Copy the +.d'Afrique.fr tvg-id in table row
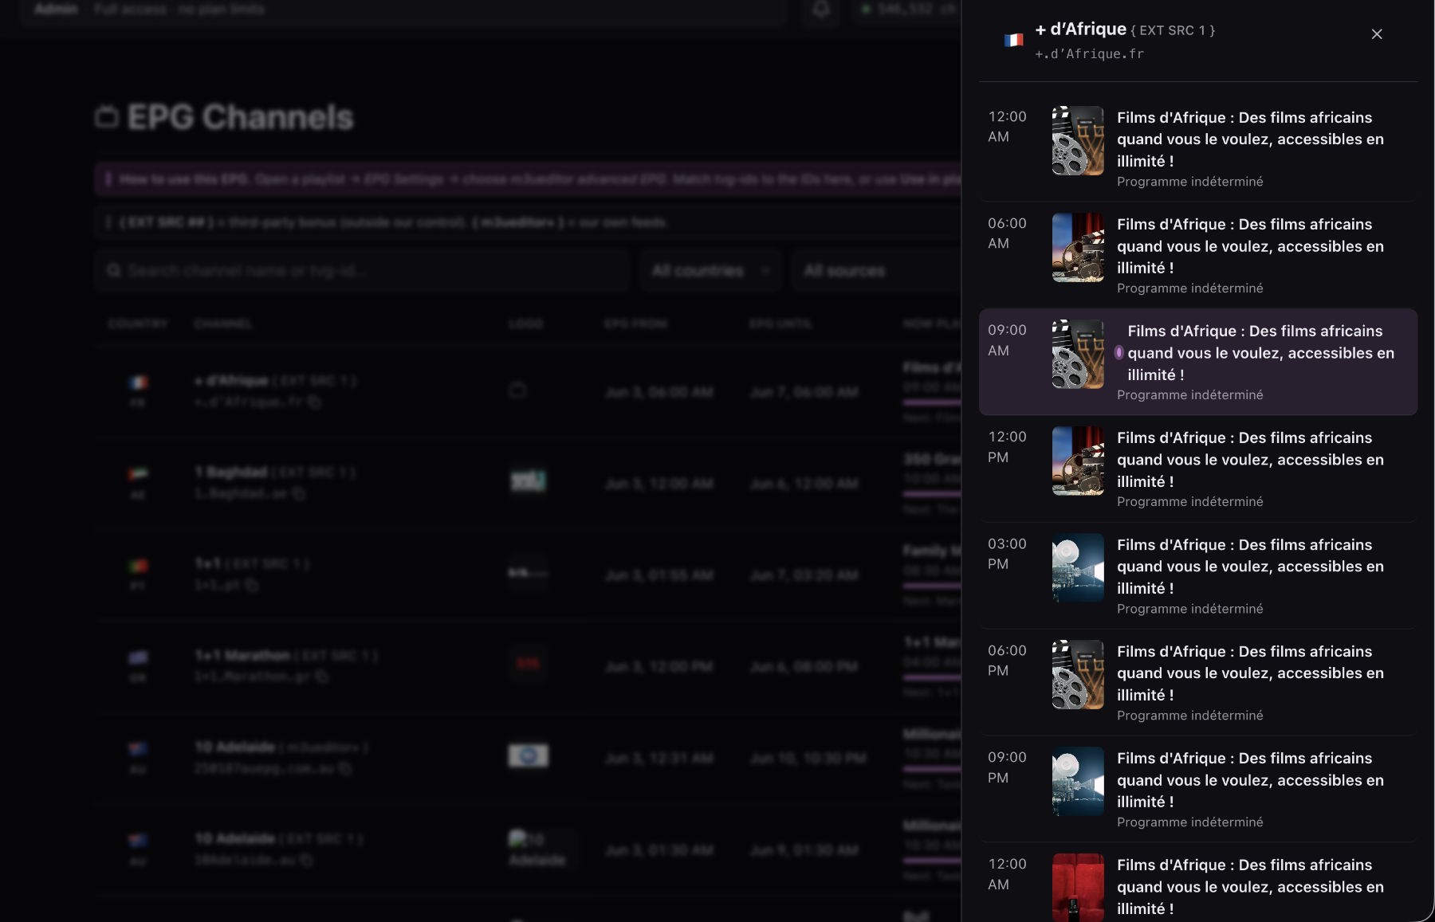The height and width of the screenshot is (922, 1435). pyautogui.click(x=315, y=402)
